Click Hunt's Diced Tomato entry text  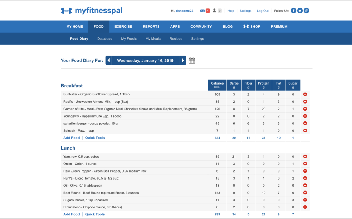[91, 178]
